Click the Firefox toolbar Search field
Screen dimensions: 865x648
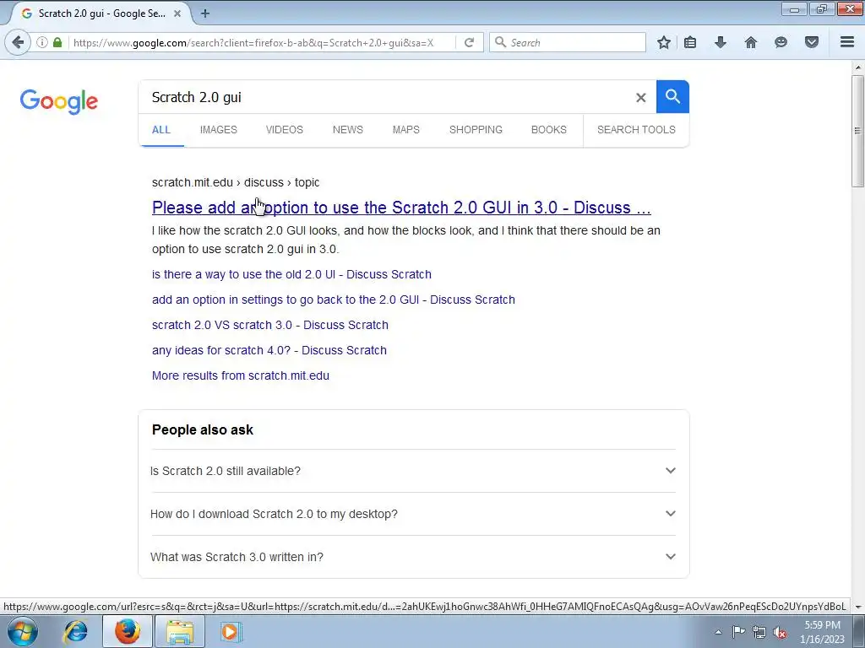[567, 42]
